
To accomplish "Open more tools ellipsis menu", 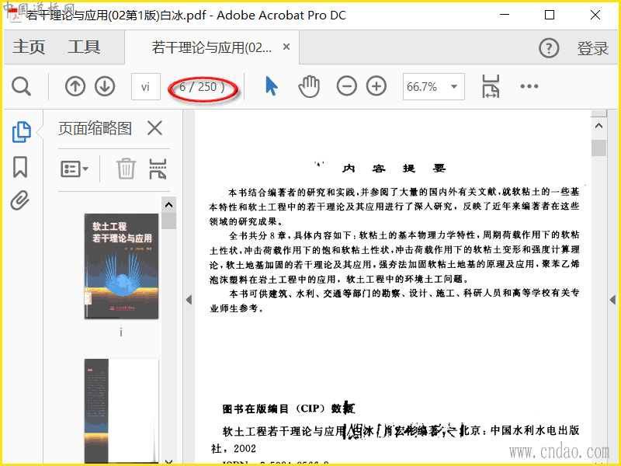I will tap(529, 86).
